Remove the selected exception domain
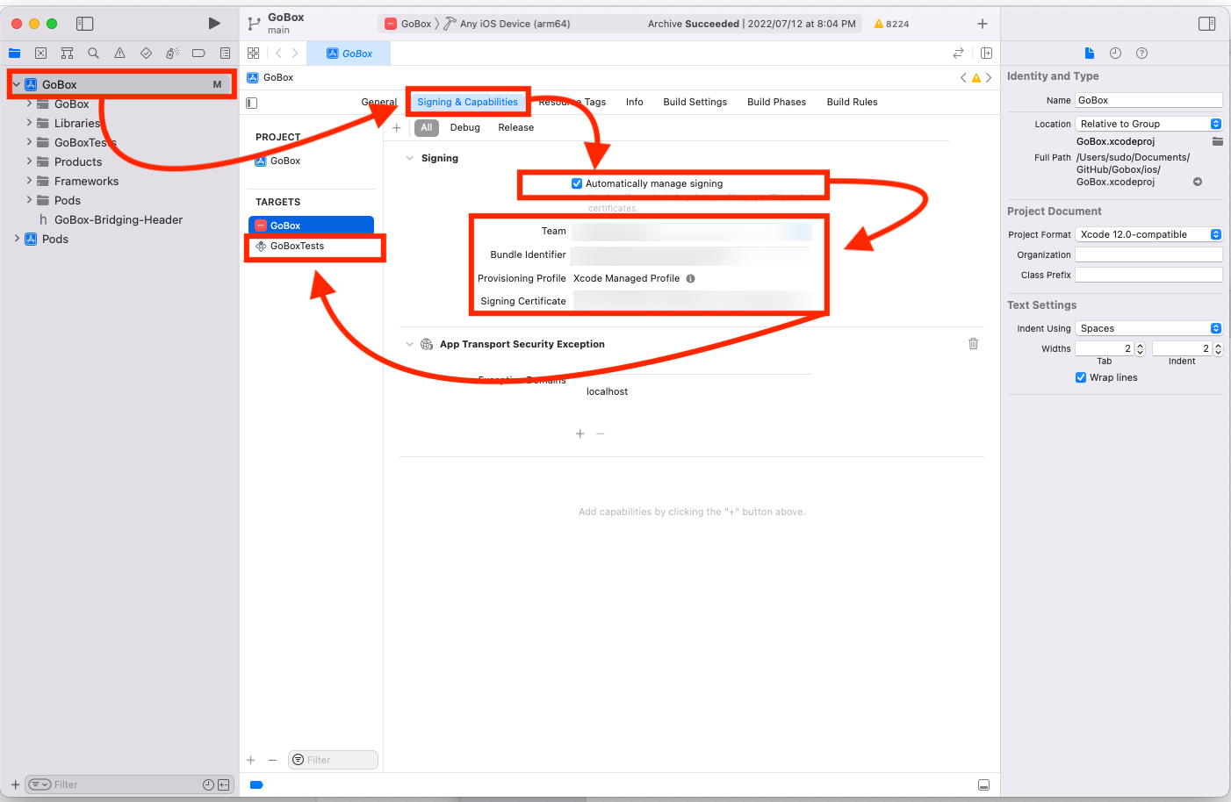 pos(601,434)
